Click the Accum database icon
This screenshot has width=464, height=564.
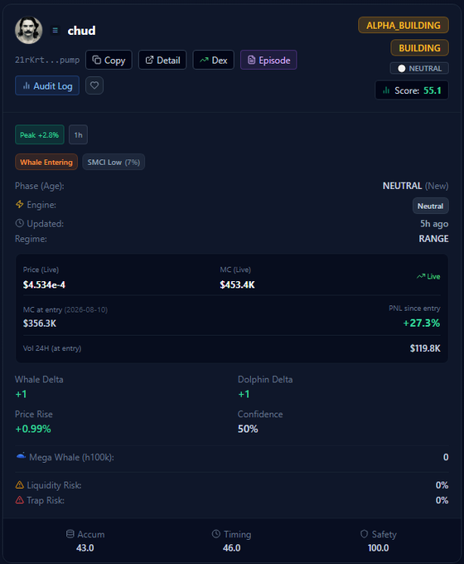[70, 534]
